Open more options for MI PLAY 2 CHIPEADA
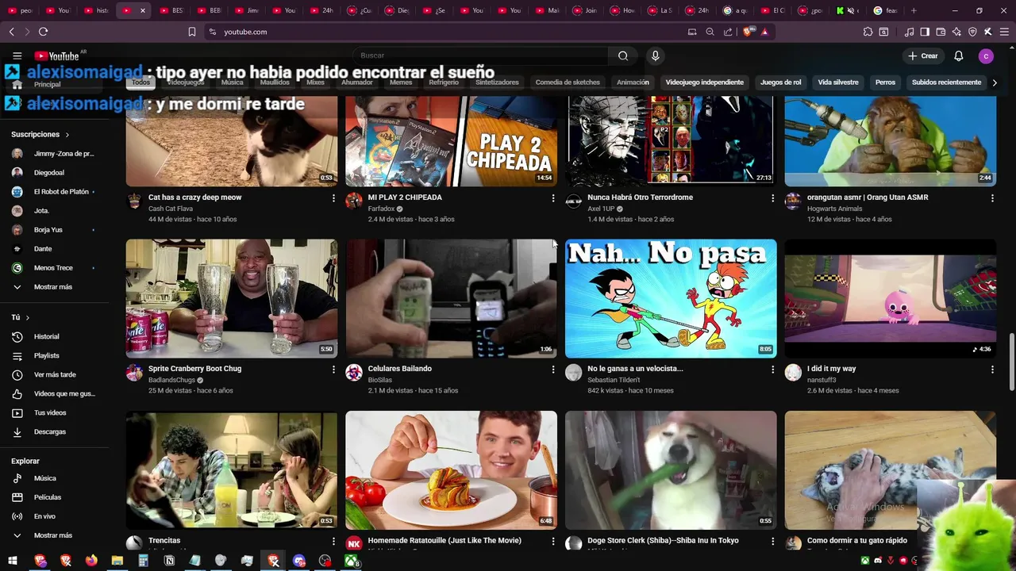Screen dimensions: 1016x571 click(553, 198)
